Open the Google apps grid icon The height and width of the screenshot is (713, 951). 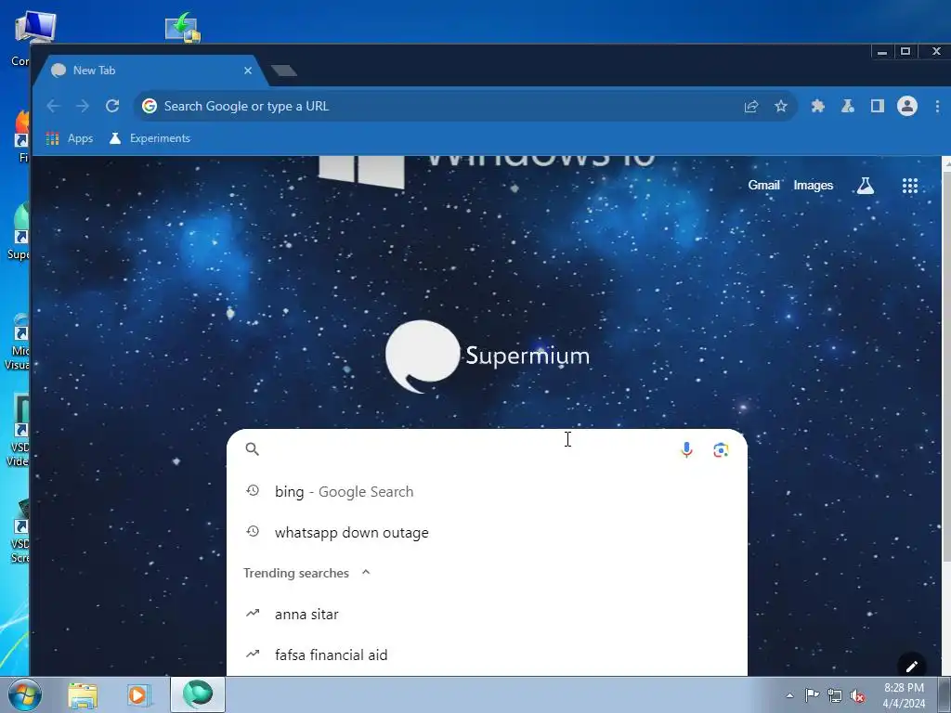coord(910,186)
